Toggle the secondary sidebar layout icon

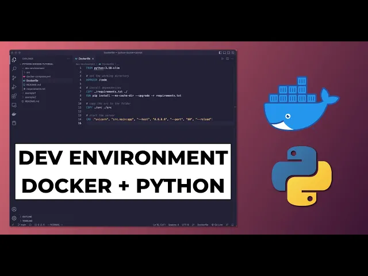coord(229,53)
